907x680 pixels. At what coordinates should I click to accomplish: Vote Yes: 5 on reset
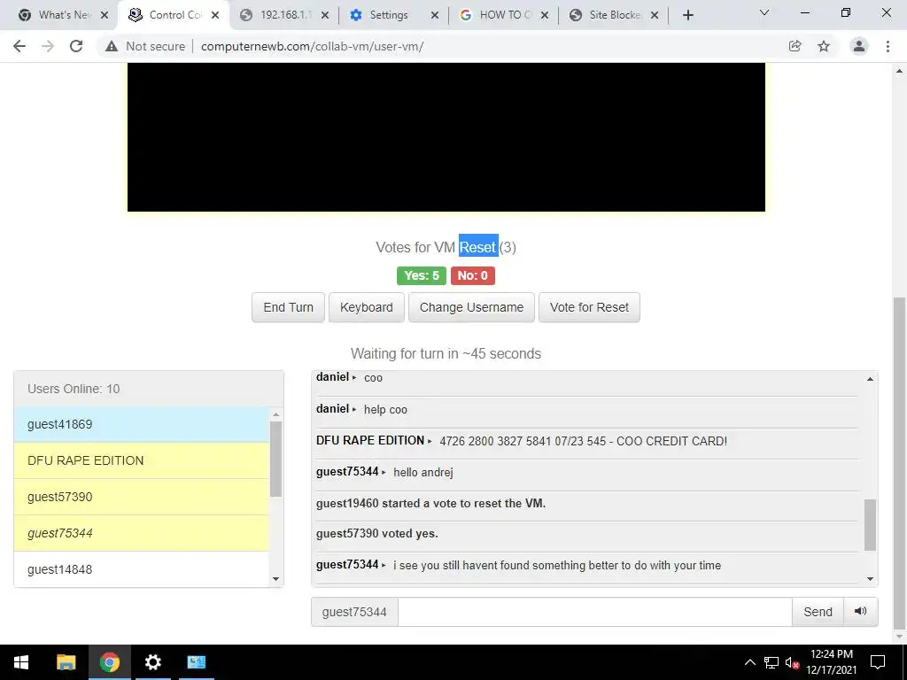[x=421, y=276]
